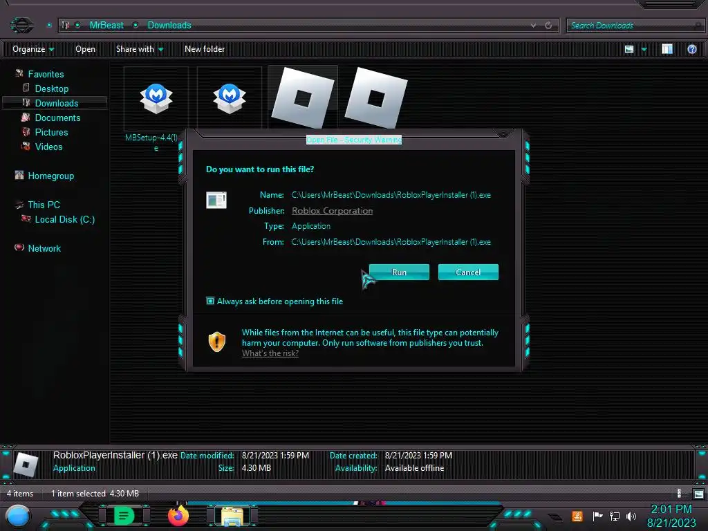Image resolution: width=708 pixels, height=531 pixels.
Task: Select Local Disk (C:) in the navigation pane
Action: point(64,219)
